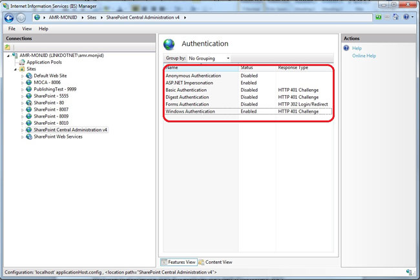Select SharePoint - 8007 site label
420x280 pixels.
coord(51,109)
